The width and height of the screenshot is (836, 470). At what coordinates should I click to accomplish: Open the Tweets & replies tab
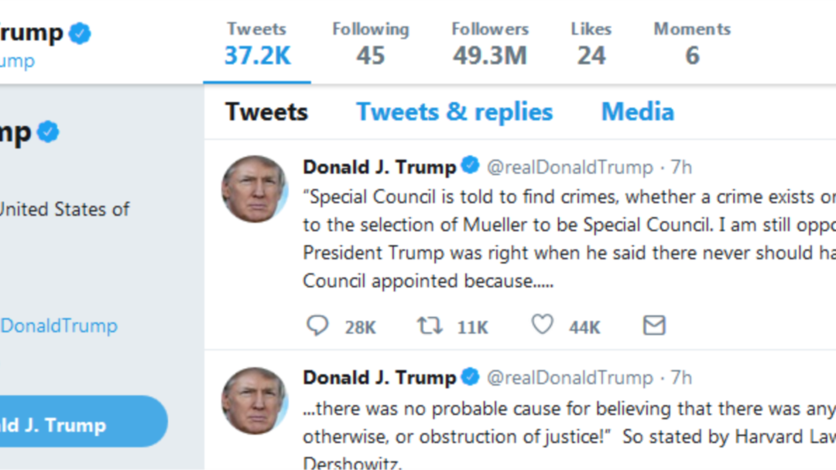[454, 112]
